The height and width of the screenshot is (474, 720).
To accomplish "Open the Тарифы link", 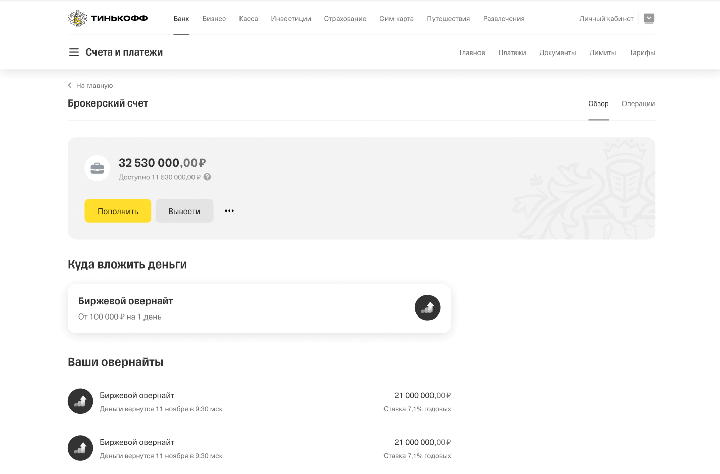I will pos(642,53).
